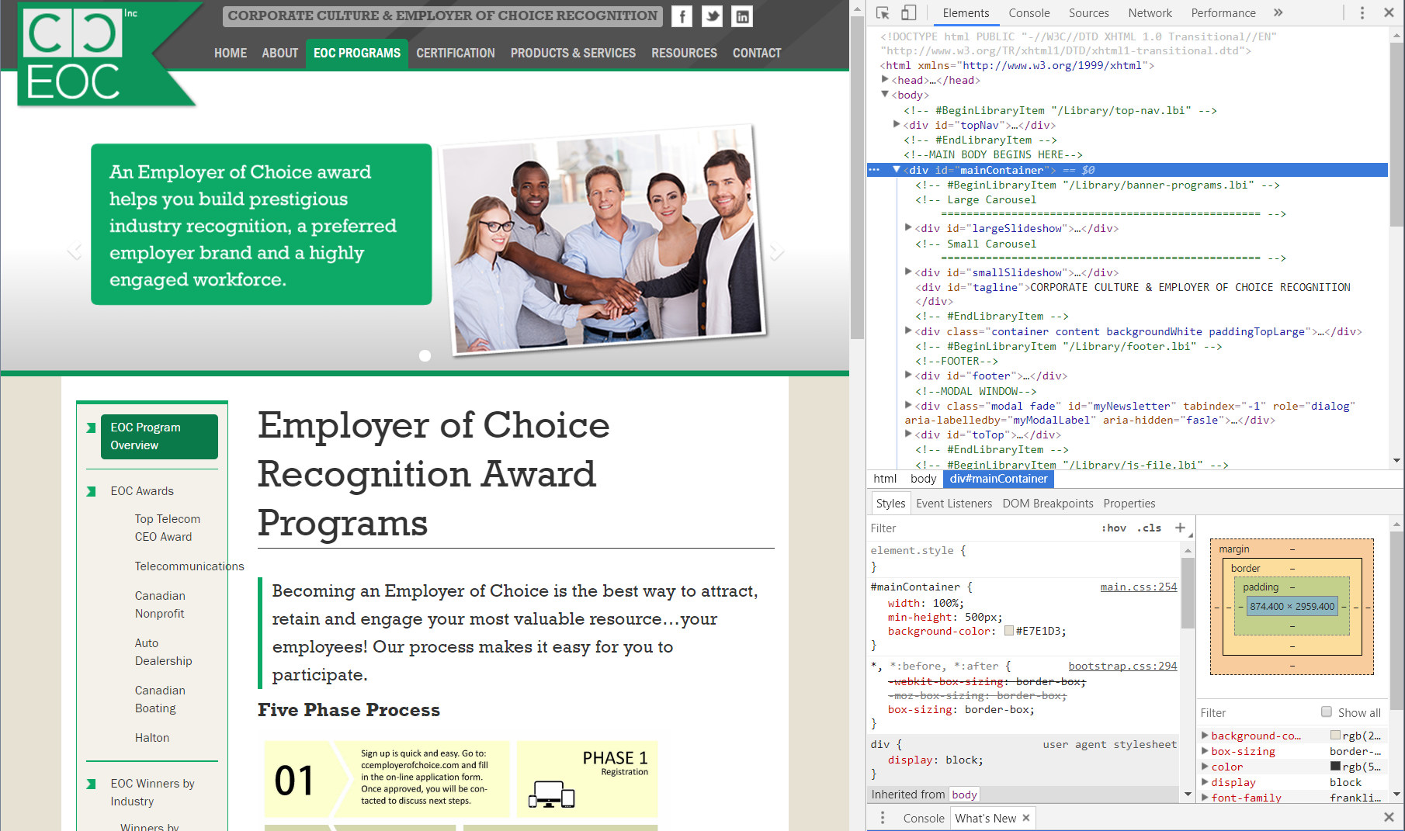Viewport: 1405px width, 831px height.
Task: Open the DevTools three-dot customize menu
Action: (x=1362, y=13)
